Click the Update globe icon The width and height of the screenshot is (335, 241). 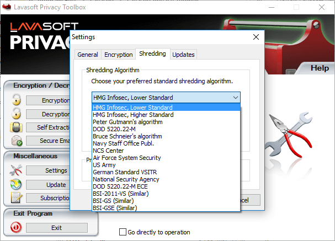[x=16, y=184]
